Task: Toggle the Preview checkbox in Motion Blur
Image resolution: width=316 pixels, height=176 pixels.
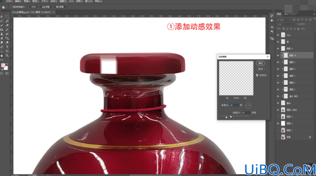Action: [x=257, y=75]
